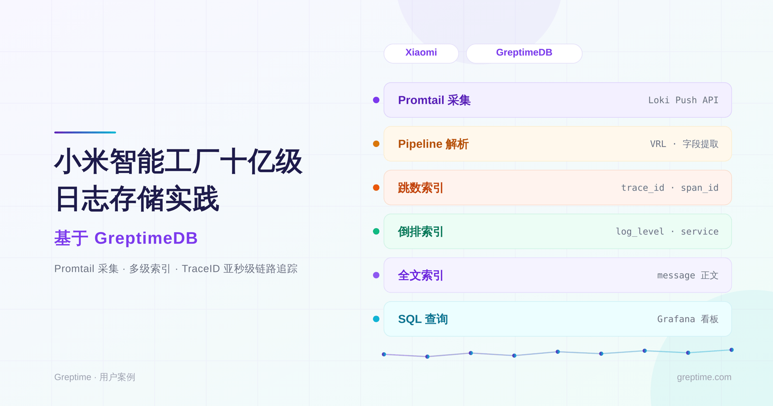Click the "trace_id · span_id" label

(670, 188)
